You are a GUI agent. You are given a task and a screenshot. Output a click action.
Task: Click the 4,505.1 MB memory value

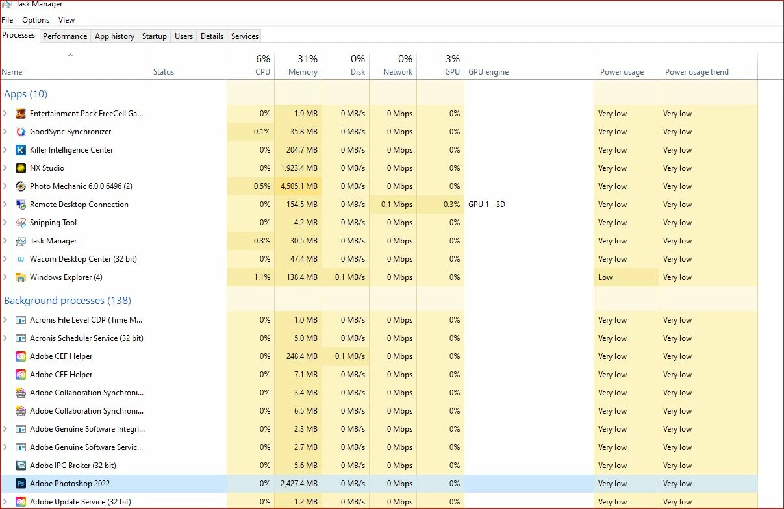point(299,186)
